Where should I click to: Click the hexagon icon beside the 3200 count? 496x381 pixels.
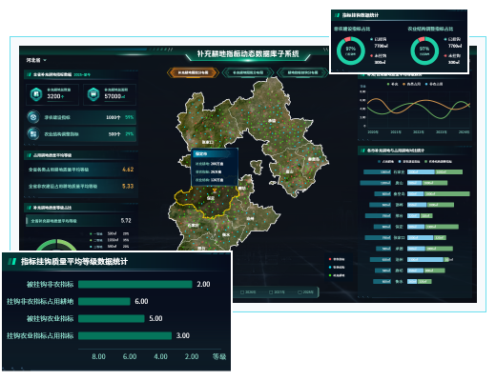point(36,94)
